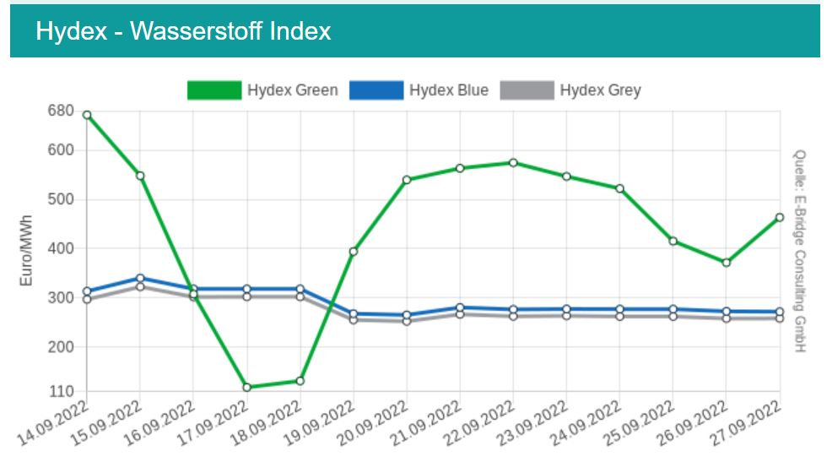The height and width of the screenshot is (473, 827).
Task: Click the y-axis value '200'
Action: pyautogui.click(x=61, y=347)
